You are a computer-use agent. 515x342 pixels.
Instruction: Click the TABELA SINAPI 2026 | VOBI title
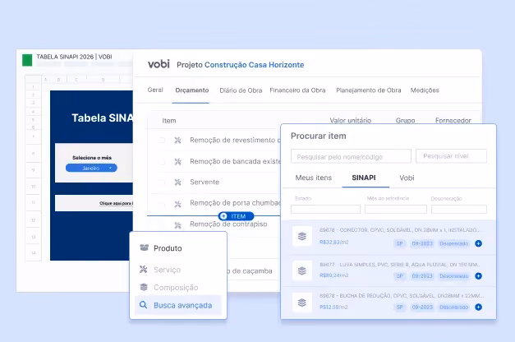pos(74,57)
